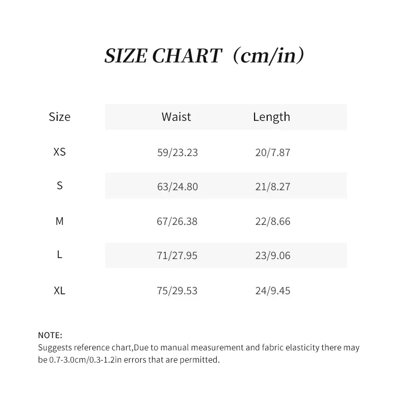Click the NOTE: label text

point(50,335)
